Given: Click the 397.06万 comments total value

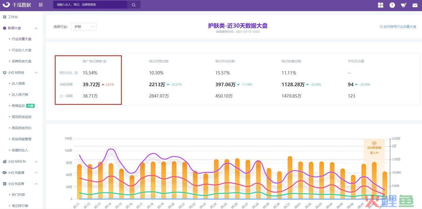Looking at the screenshot, I should 225,84.
